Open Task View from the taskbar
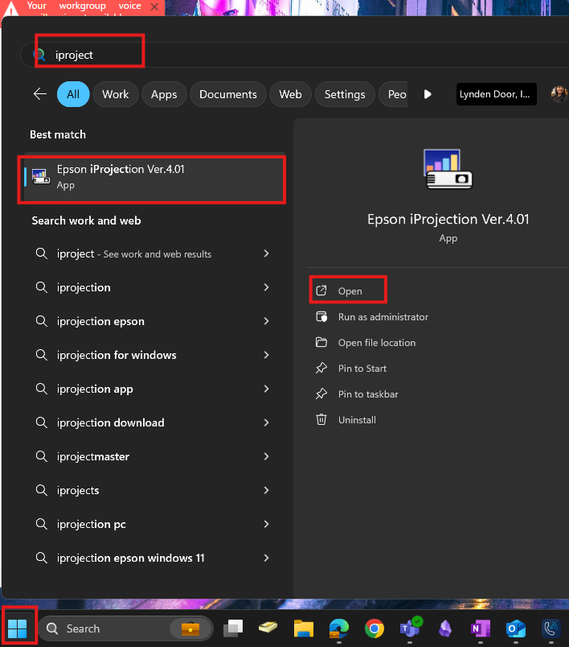The height and width of the screenshot is (647, 569). click(233, 628)
